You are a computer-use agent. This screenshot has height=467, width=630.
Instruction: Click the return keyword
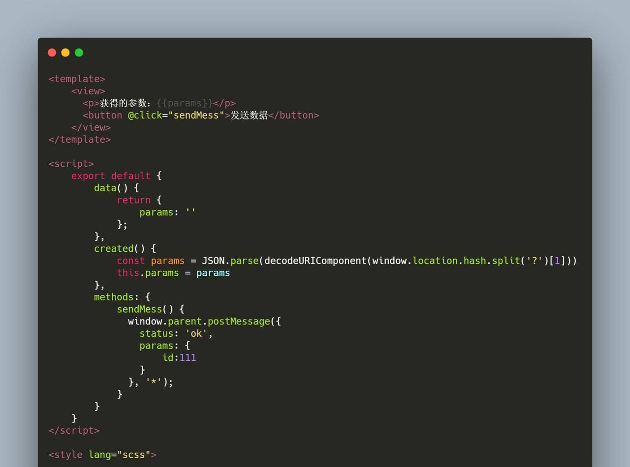click(133, 200)
